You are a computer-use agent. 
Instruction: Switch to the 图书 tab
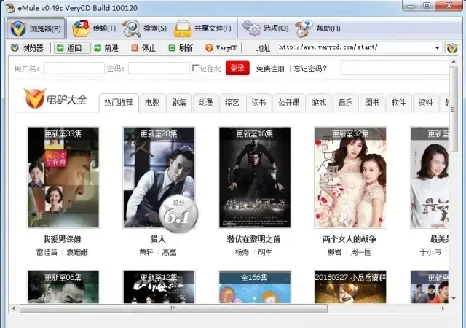(x=372, y=103)
